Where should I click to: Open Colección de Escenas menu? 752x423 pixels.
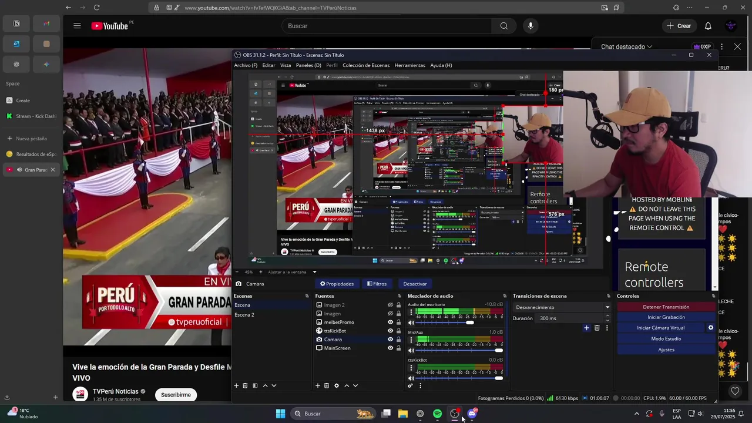[x=366, y=65]
